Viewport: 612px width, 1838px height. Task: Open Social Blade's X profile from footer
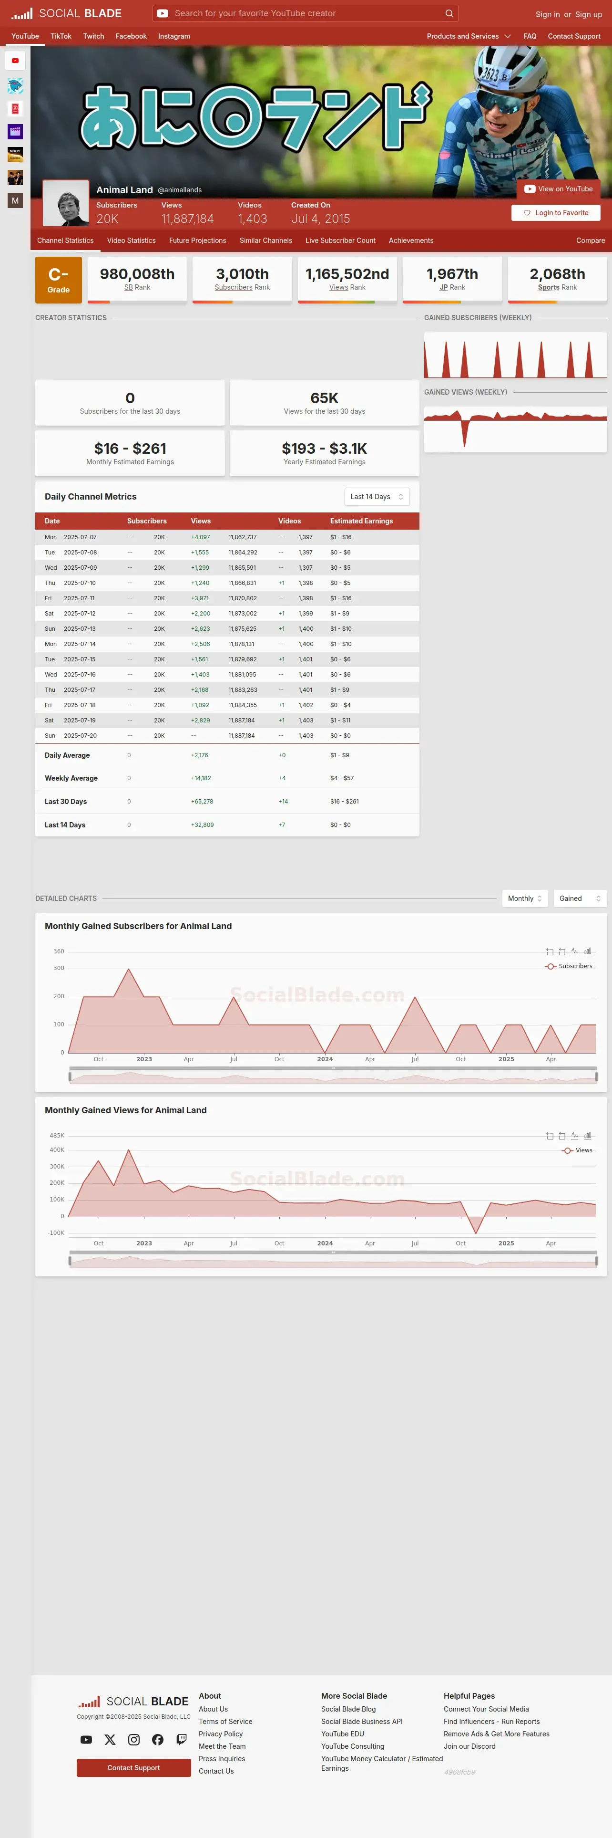coord(110,1740)
